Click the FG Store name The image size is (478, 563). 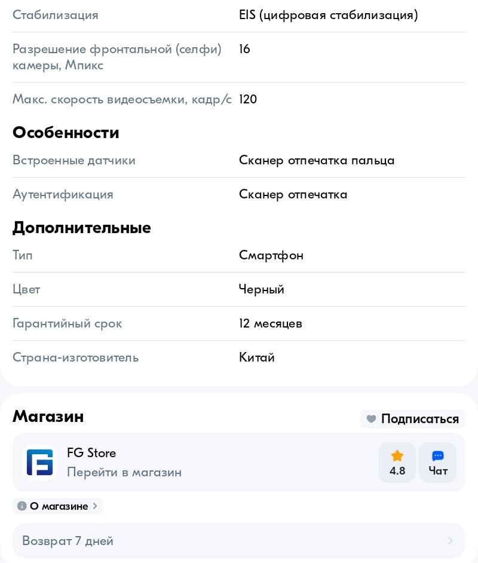91,453
